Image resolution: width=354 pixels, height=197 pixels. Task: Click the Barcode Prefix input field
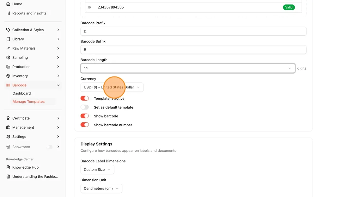pos(193,31)
